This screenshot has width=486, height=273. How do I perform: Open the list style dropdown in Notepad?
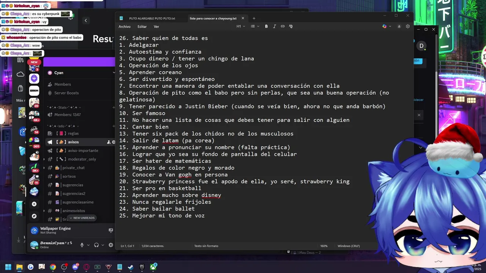[x=255, y=27]
